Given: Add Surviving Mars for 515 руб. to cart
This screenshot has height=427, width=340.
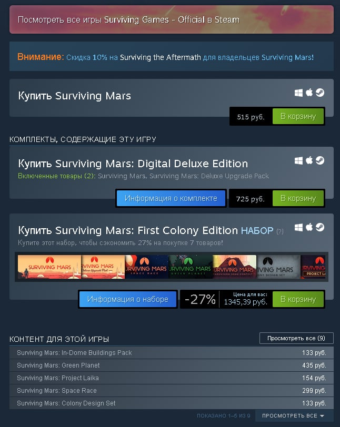Looking at the screenshot, I should pyautogui.click(x=298, y=116).
